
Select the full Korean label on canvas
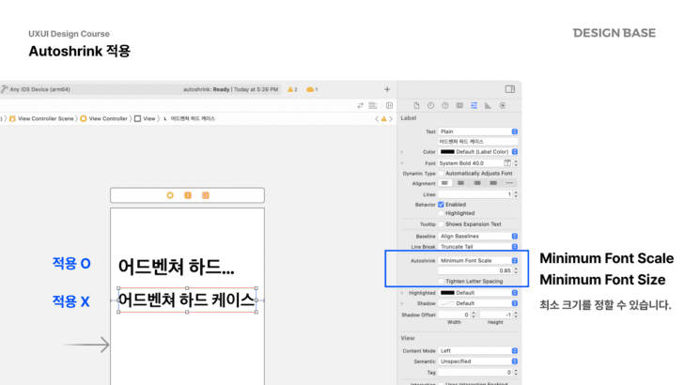click(187, 300)
